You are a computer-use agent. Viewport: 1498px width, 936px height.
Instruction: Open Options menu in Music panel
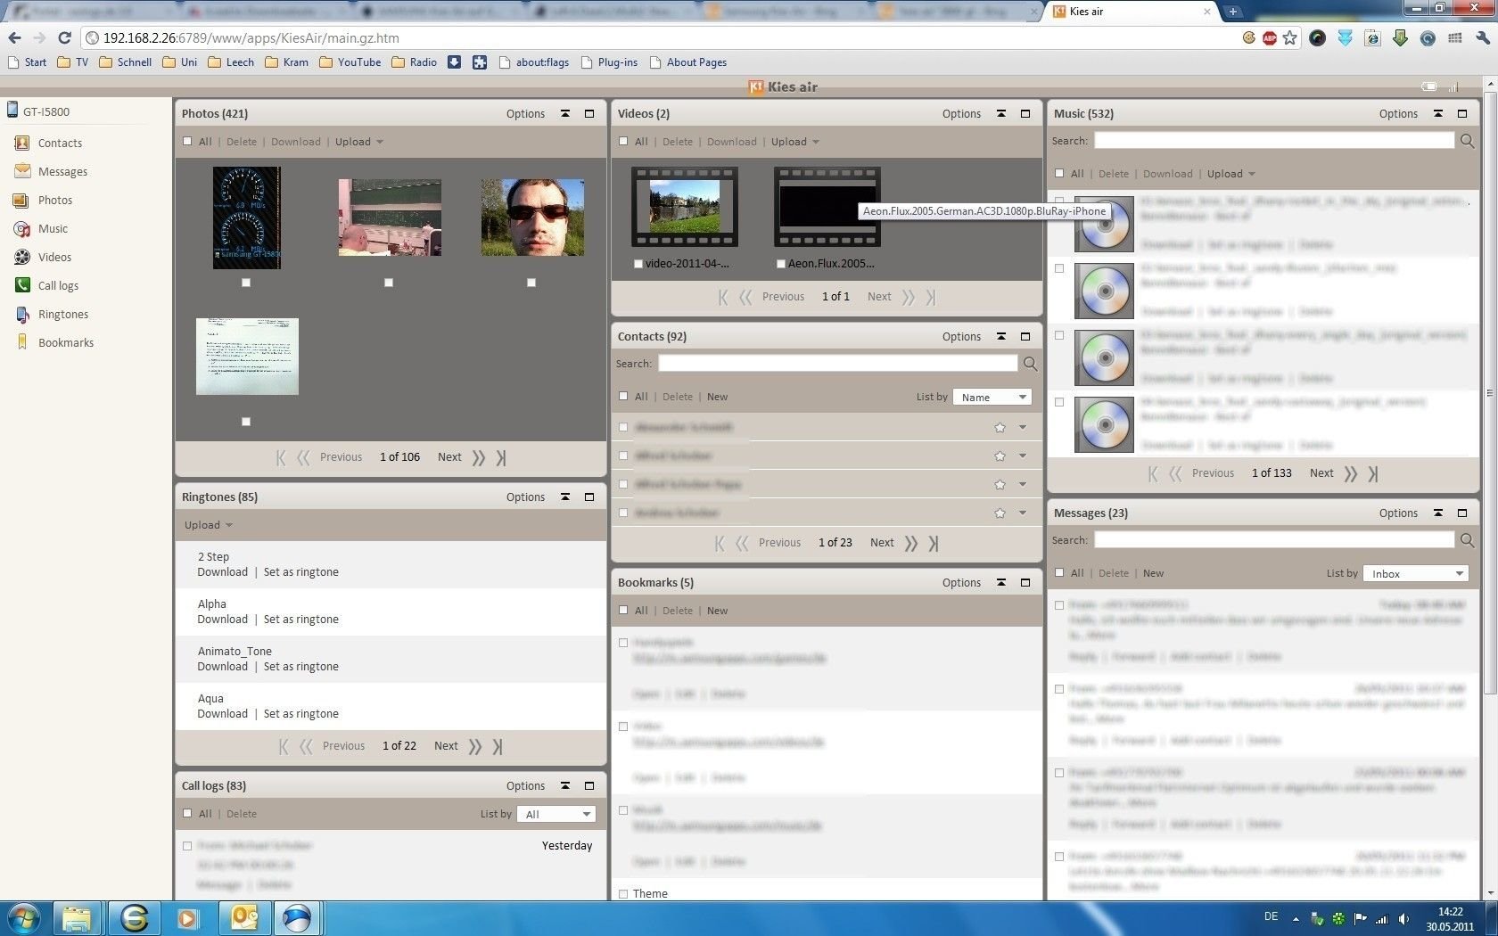1398,113
